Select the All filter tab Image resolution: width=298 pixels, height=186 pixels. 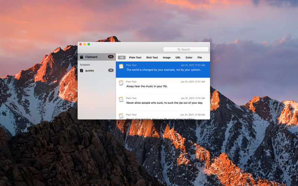[121, 58]
